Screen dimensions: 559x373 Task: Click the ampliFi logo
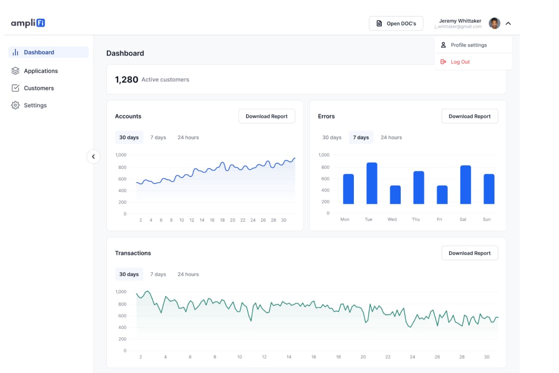click(x=28, y=23)
